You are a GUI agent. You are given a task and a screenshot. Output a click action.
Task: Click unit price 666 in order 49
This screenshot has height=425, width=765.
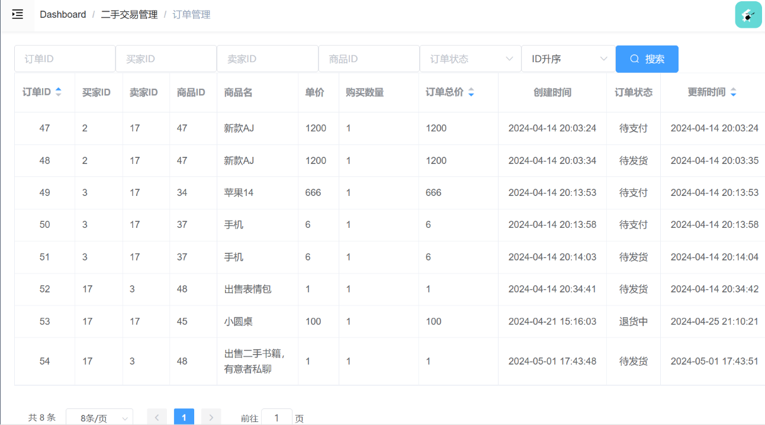click(313, 192)
